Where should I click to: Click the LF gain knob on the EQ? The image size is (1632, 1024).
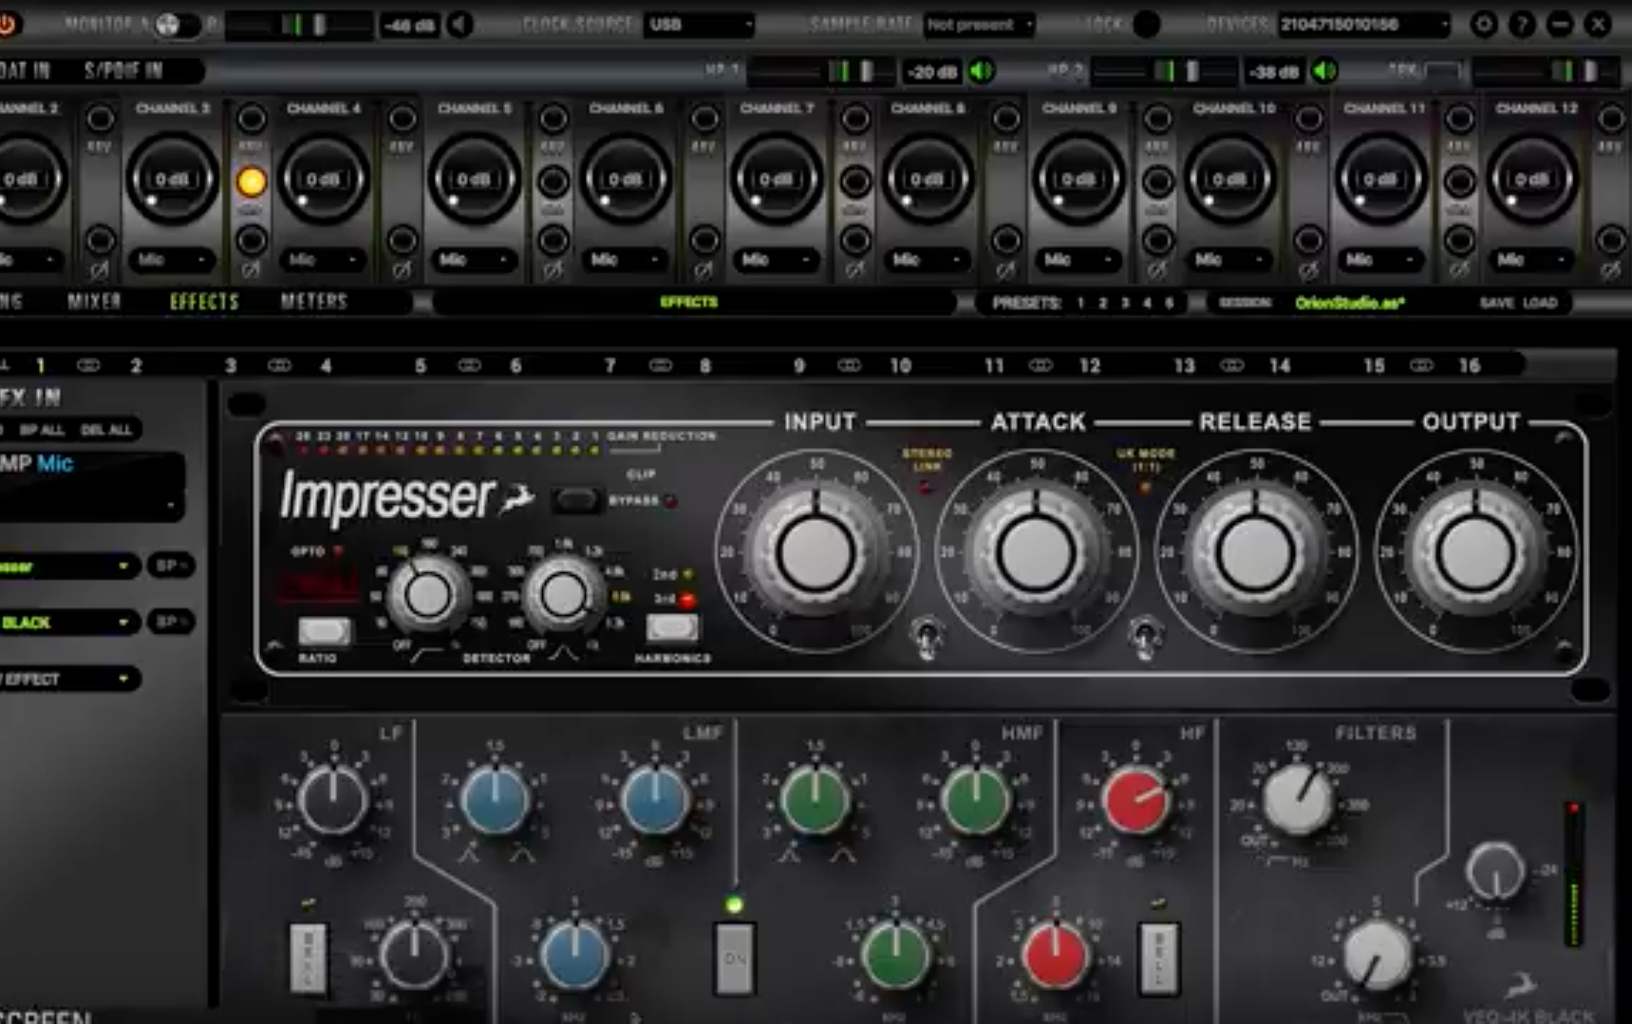pos(333,800)
